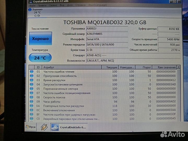Click status circle of attribute 03 row

32,80
